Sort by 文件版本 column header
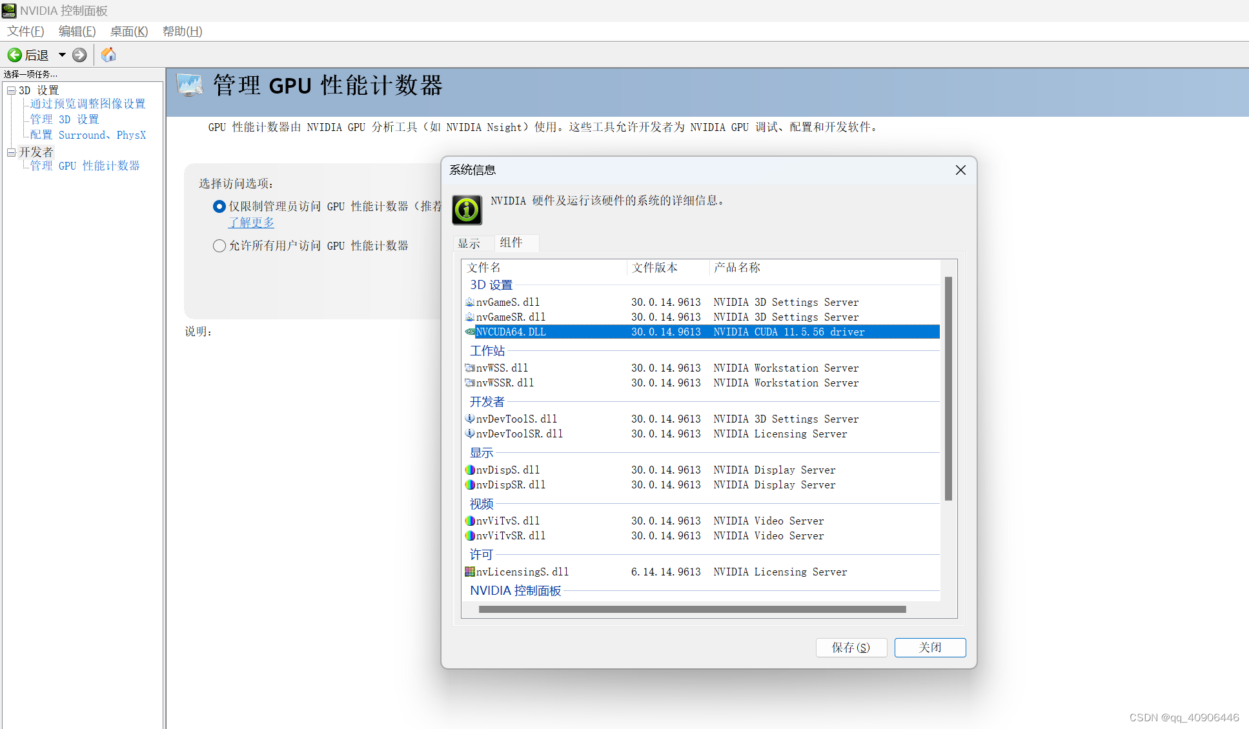The width and height of the screenshot is (1249, 729). coord(668,268)
